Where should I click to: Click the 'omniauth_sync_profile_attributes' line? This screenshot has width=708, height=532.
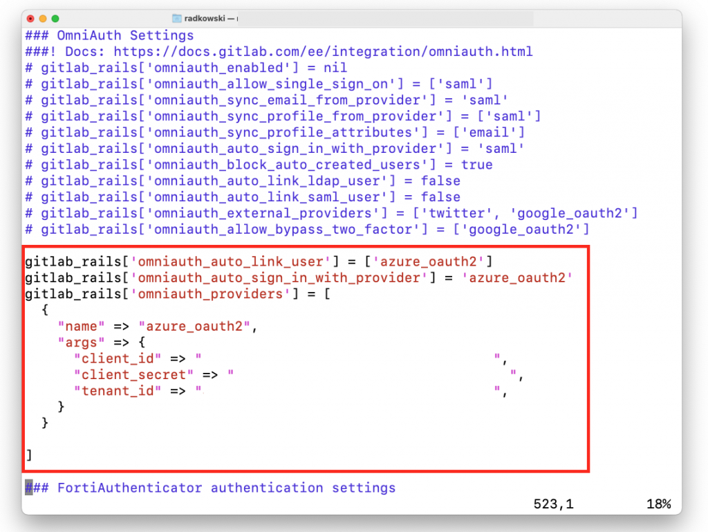pyautogui.click(x=274, y=132)
